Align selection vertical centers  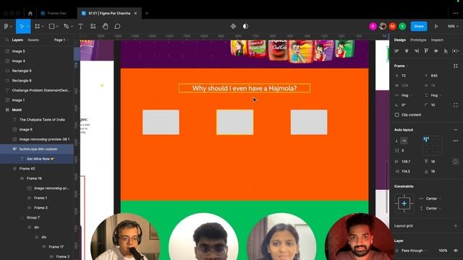436,51
